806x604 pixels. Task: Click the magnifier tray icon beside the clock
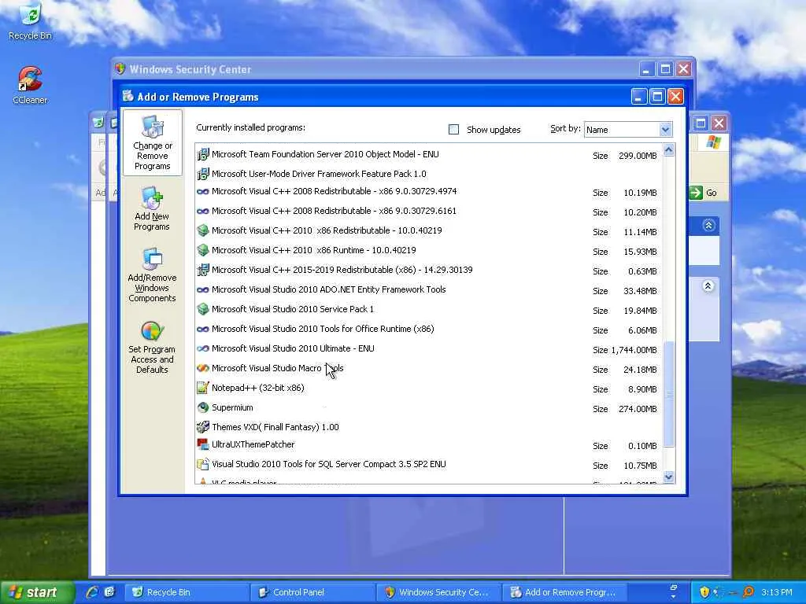point(749,592)
